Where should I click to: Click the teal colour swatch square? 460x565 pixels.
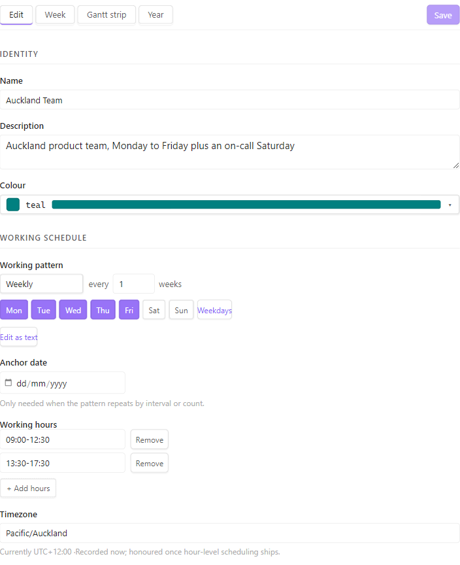(x=13, y=205)
